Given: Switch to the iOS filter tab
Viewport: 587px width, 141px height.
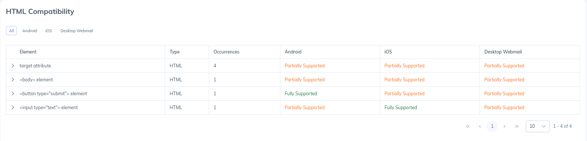Looking at the screenshot, I should pos(49,31).
